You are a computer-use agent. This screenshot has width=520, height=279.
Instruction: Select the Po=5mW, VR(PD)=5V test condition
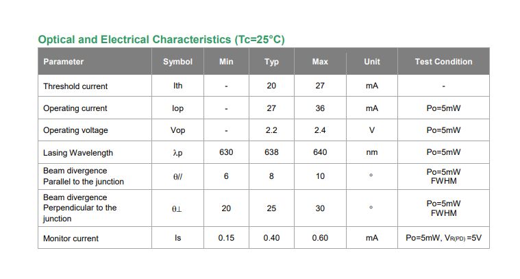(443, 239)
